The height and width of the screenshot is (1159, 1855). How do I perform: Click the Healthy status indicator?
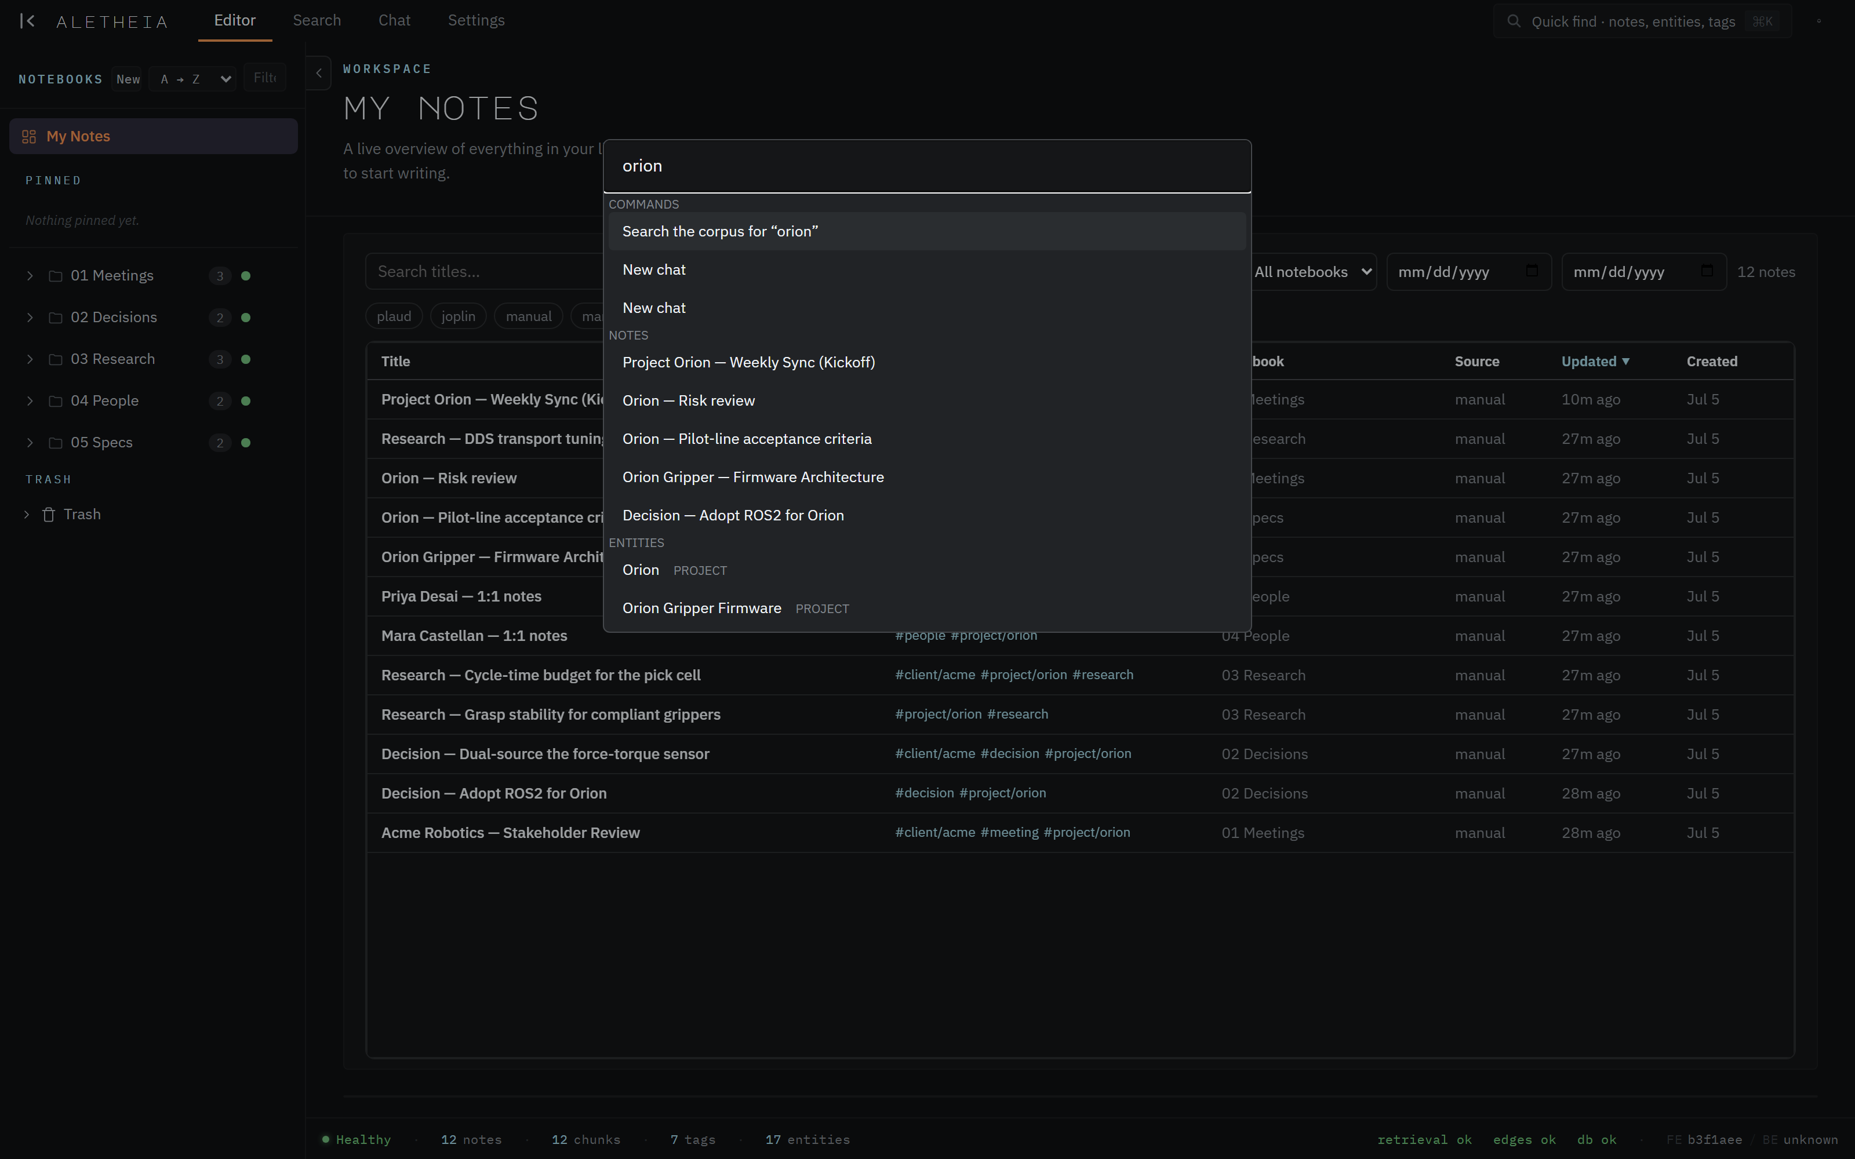point(357,1140)
